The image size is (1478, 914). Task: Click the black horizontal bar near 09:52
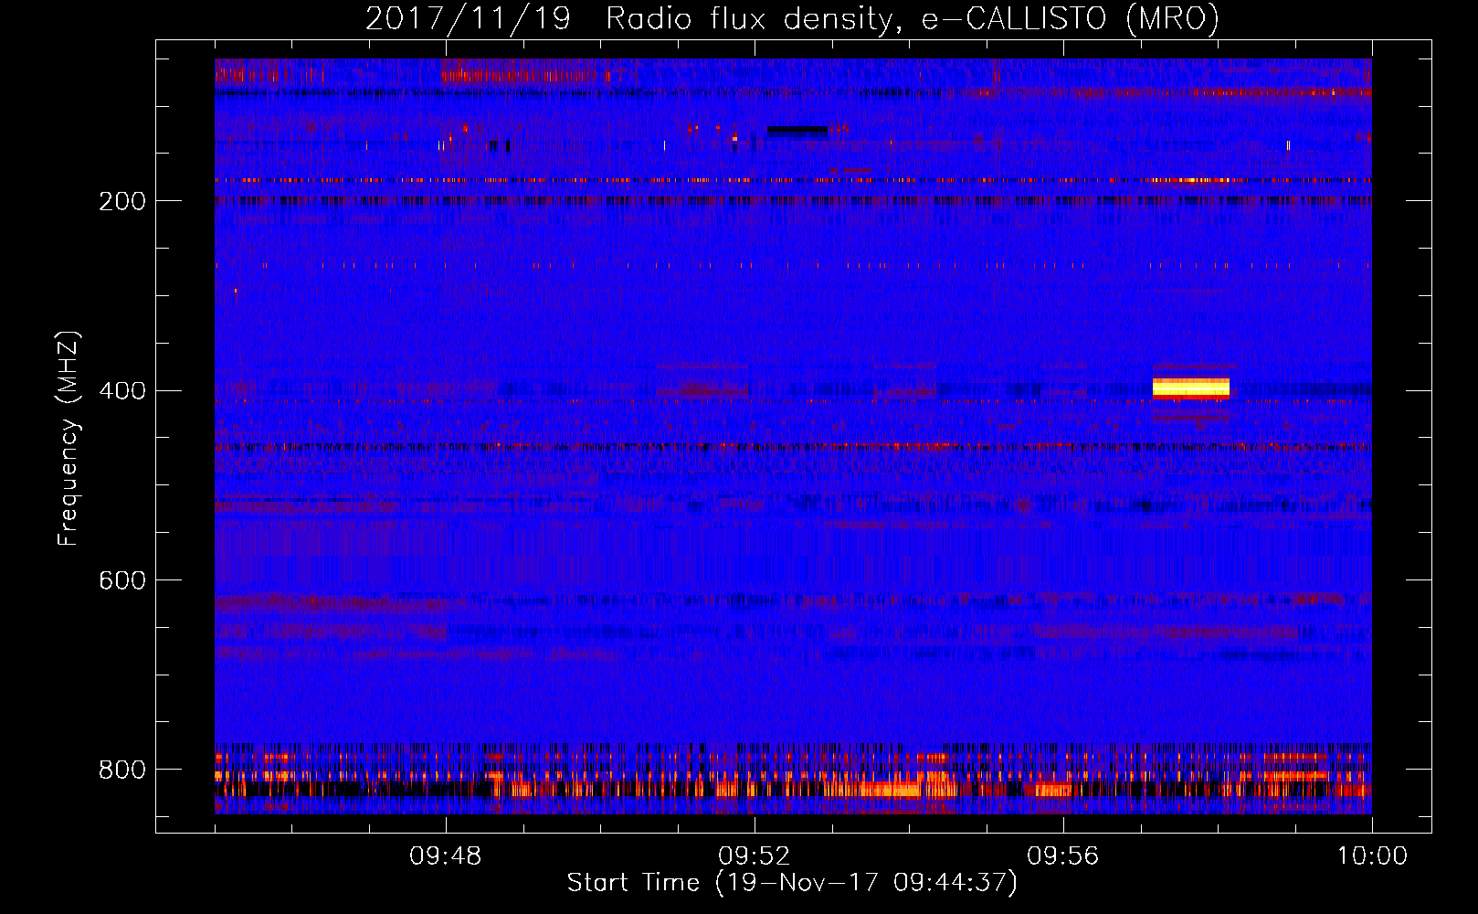coord(797,130)
